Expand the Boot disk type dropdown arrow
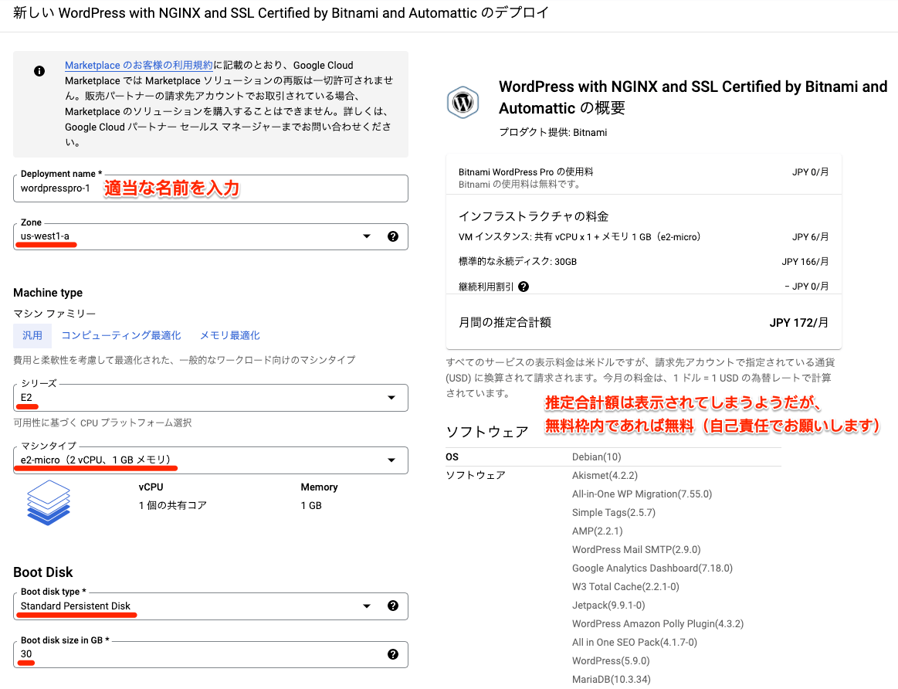Screen dimensions: 898x689 [367, 606]
